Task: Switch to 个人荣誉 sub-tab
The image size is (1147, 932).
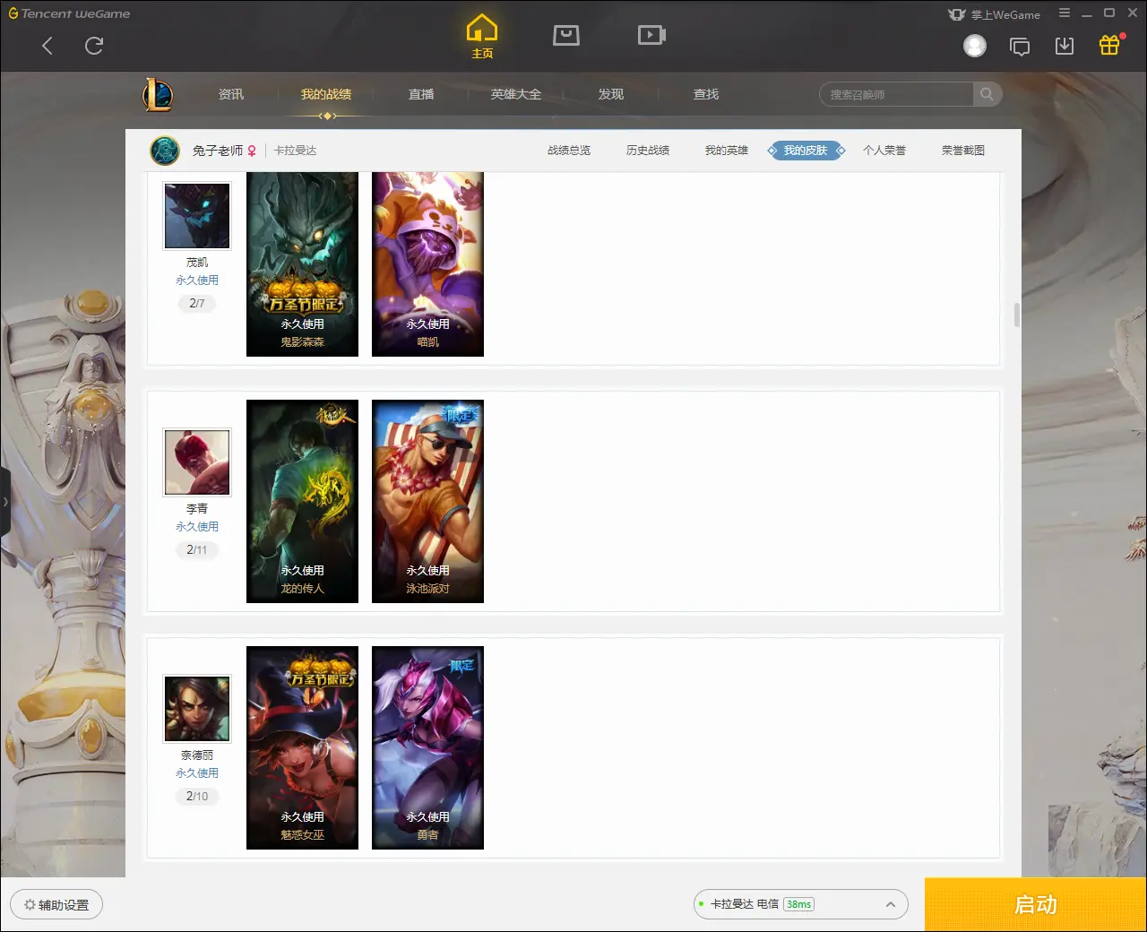Action: [x=884, y=151]
